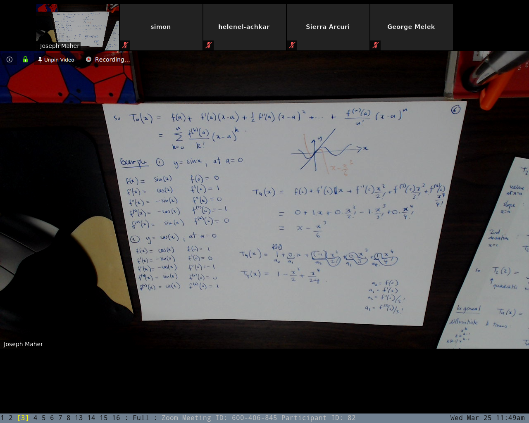Unpin the video with Unpin Video
The height and width of the screenshot is (423, 529).
(x=56, y=59)
